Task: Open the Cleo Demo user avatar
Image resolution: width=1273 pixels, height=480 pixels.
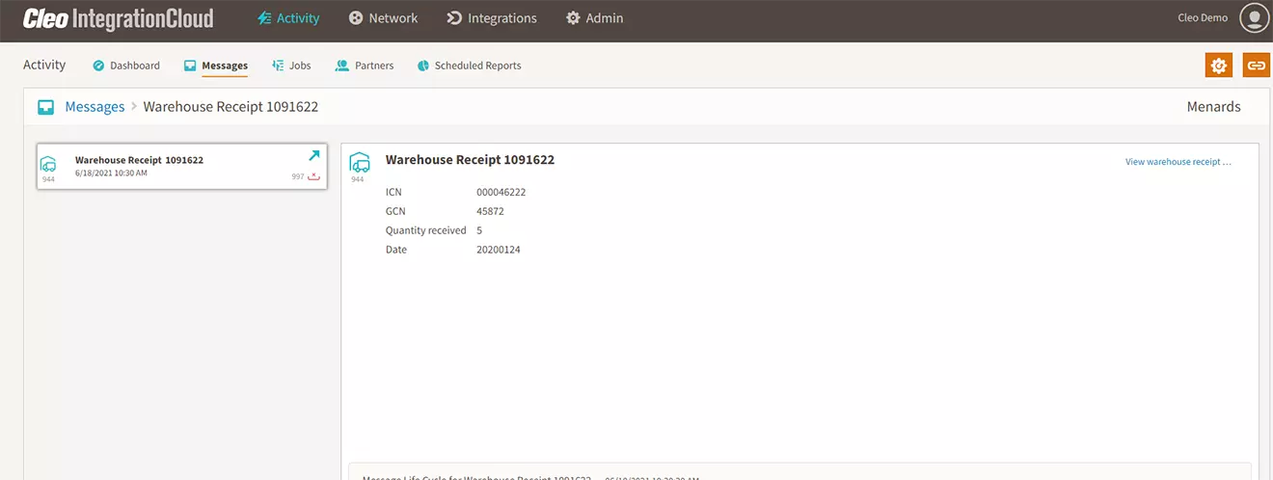Action: tap(1254, 18)
